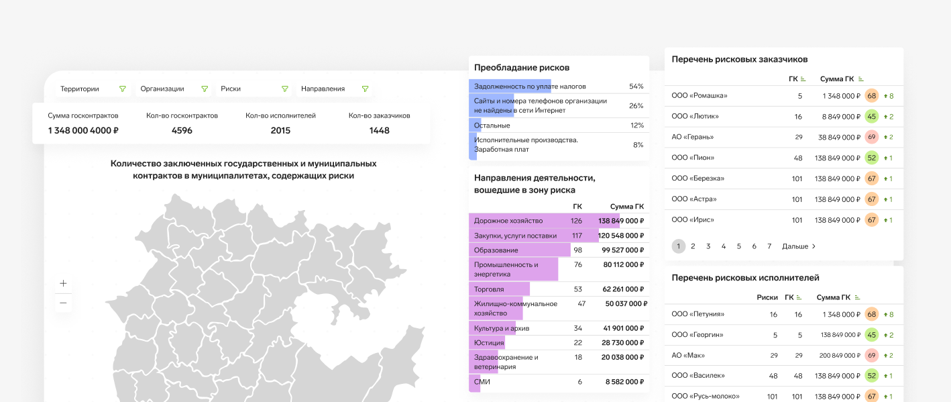This screenshot has height=402, width=951.
Task: Go to page 5 of customers
Action: 739,246
